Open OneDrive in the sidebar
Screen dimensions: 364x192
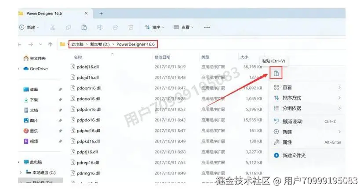[x=36, y=68]
